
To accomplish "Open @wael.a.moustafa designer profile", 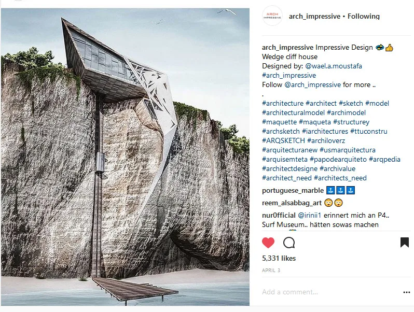I will [334, 66].
